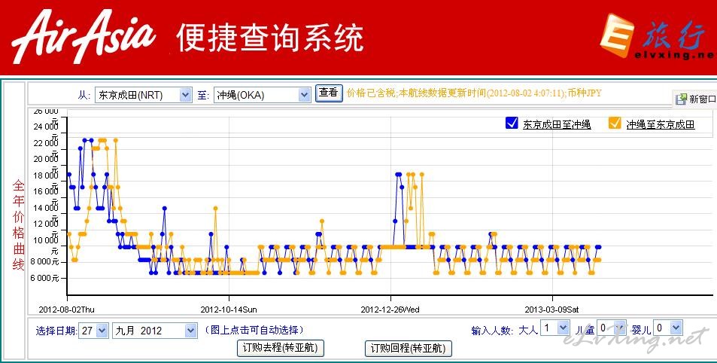717x363 pixels.
Task: Click the 2012-10-14Sun axis label
Action: (229, 310)
